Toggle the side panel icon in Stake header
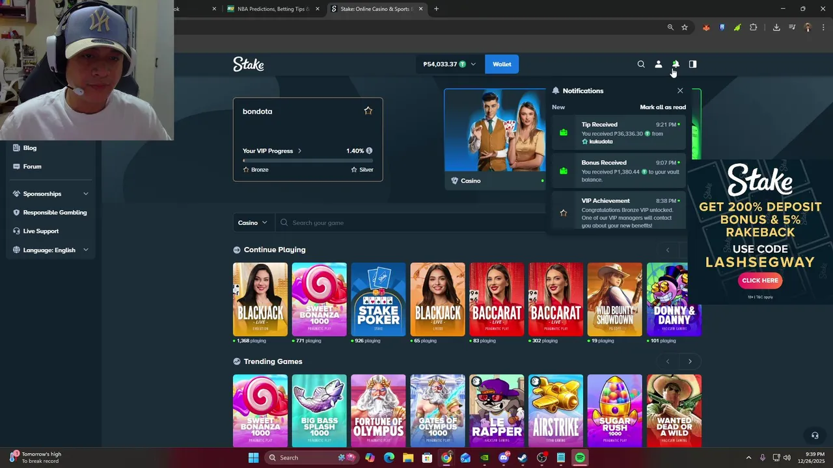 (692, 64)
